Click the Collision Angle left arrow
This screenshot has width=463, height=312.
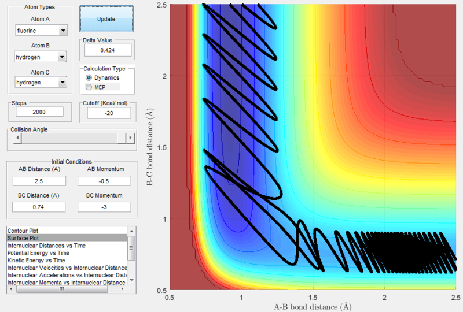17,138
